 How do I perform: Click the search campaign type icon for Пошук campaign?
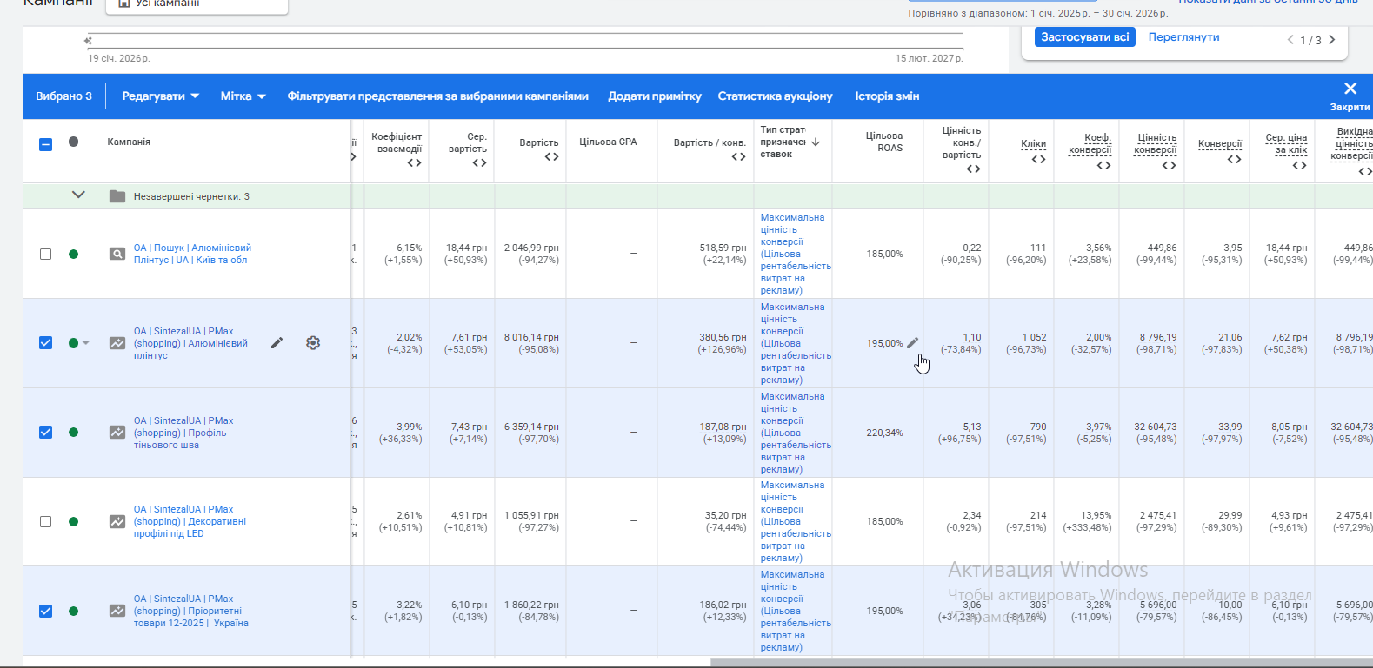(x=117, y=255)
